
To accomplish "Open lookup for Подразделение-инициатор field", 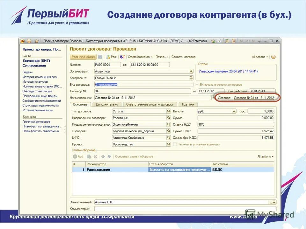I will [x=169, y=124].
